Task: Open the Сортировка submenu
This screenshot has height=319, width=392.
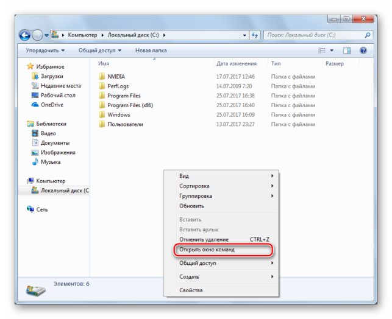Action: click(x=221, y=186)
